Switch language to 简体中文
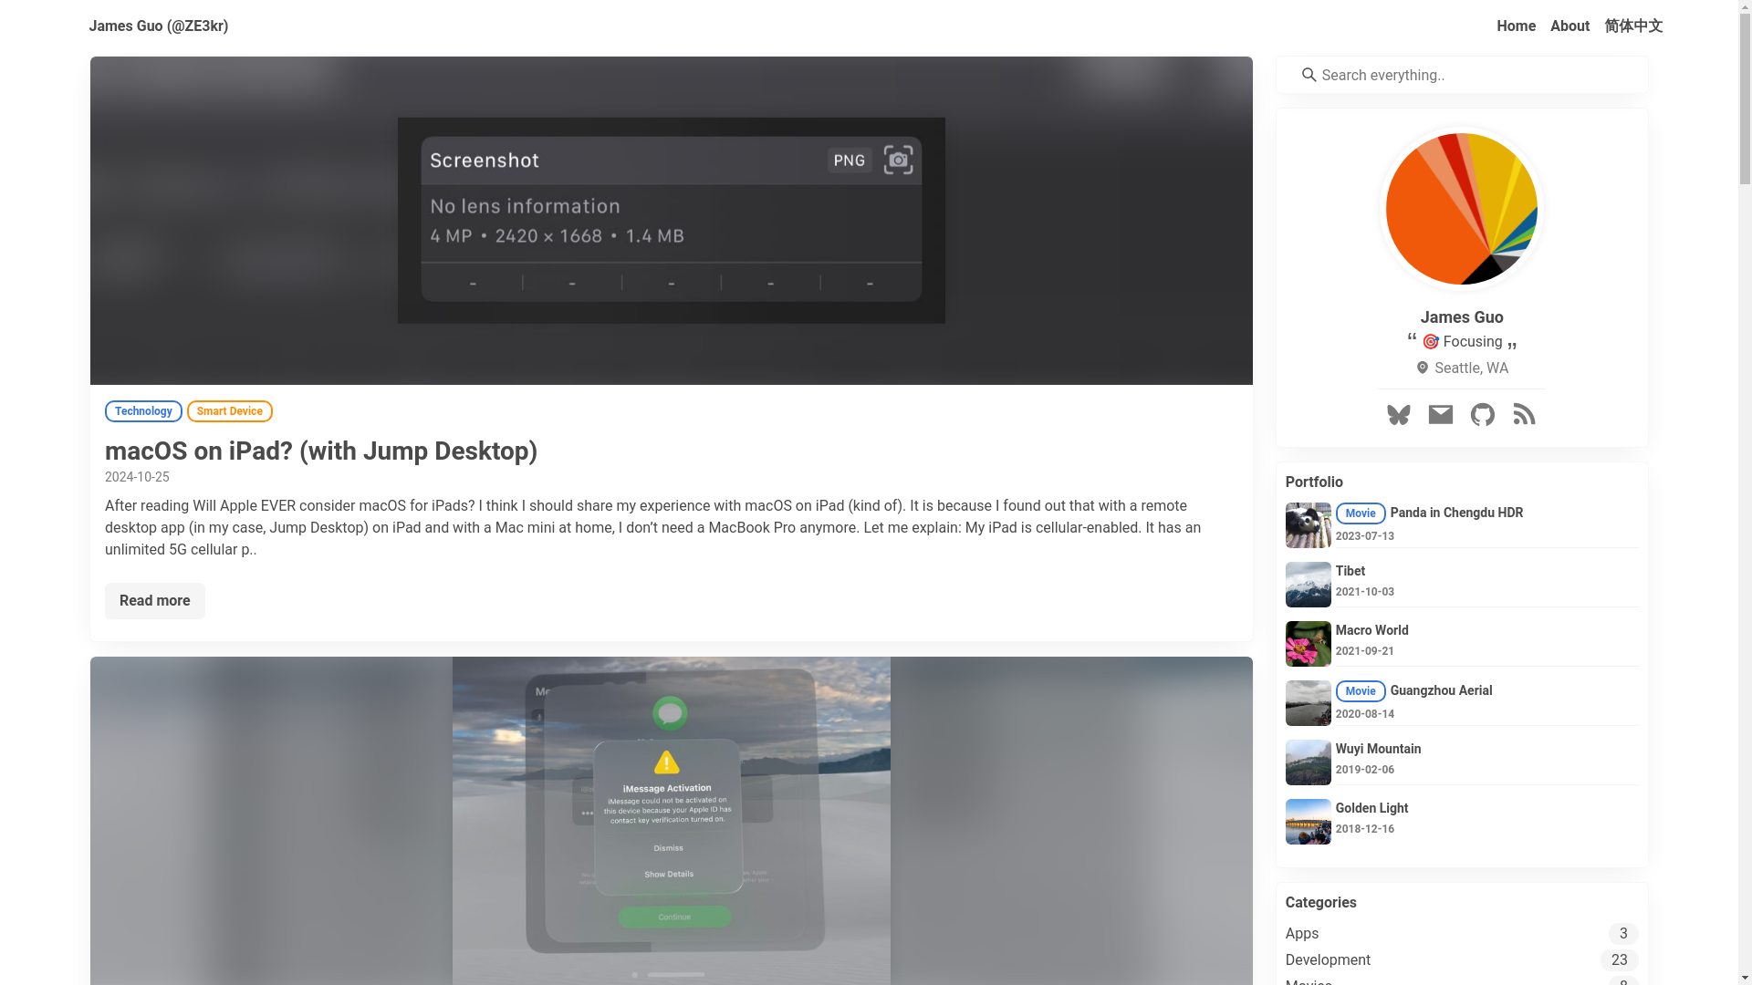The image size is (1752, 985). tap(1633, 26)
